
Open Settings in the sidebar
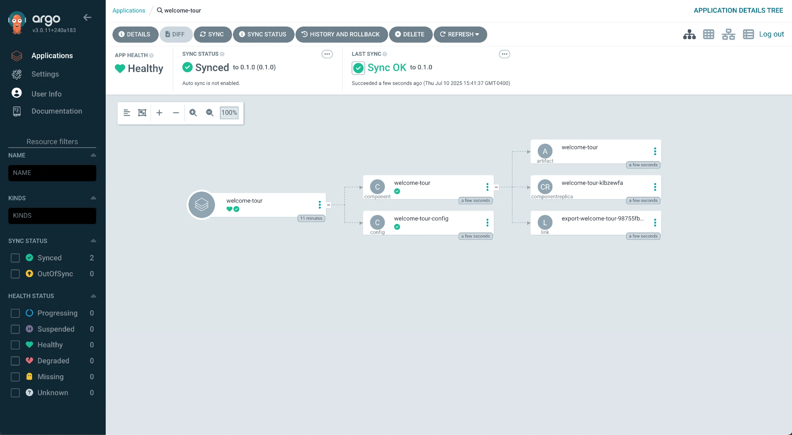45,74
